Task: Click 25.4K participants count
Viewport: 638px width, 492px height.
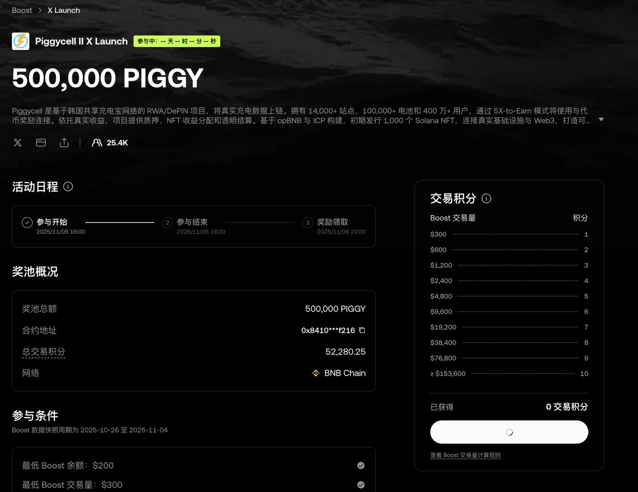Action: (117, 143)
